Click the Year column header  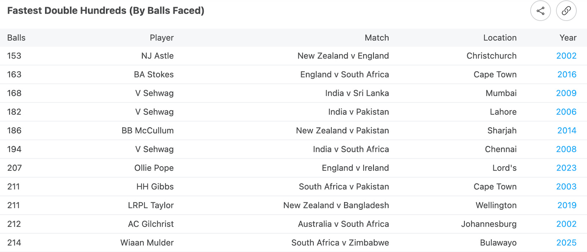(568, 38)
